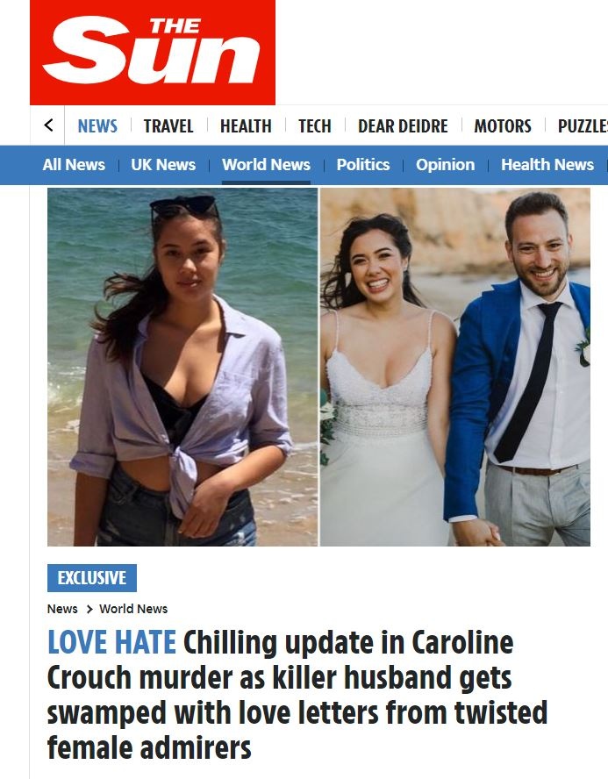Open the PUZZLES section
Image resolution: width=608 pixels, height=779 pixels.
pyautogui.click(x=583, y=126)
